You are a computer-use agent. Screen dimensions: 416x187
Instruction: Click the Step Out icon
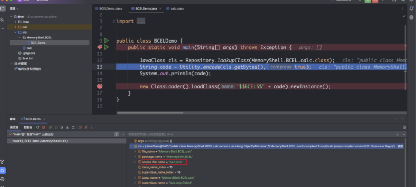[73, 127]
